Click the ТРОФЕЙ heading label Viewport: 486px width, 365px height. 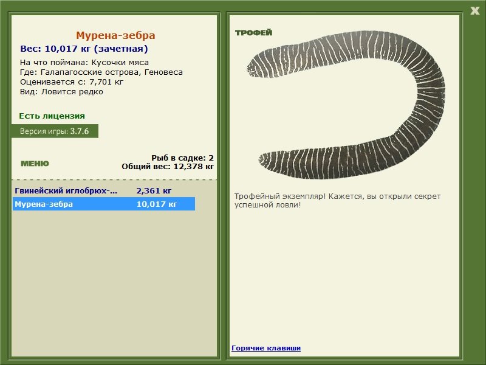point(253,33)
